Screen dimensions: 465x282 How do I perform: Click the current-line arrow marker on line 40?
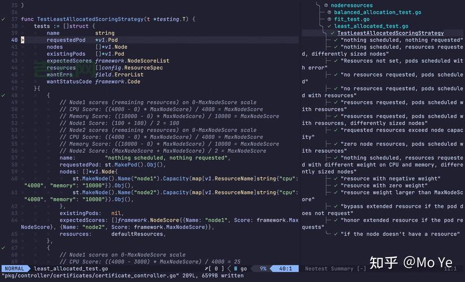(x=23, y=40)
